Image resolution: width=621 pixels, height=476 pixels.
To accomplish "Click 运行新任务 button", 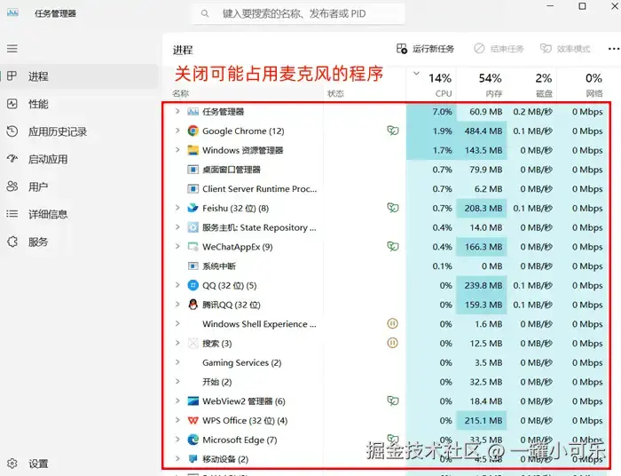I will click(425, 49).
